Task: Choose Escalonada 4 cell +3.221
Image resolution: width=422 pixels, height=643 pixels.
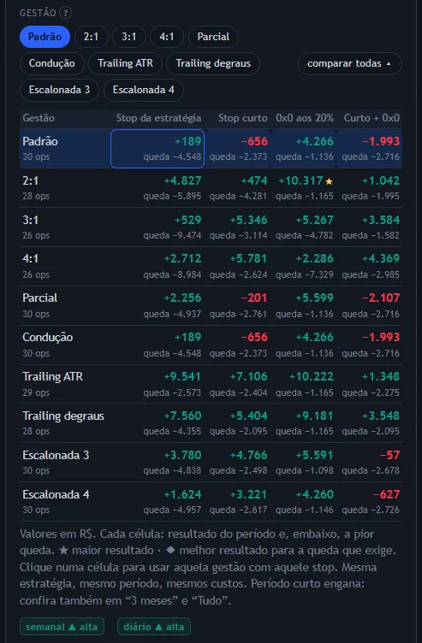Action: click(238, 502)
